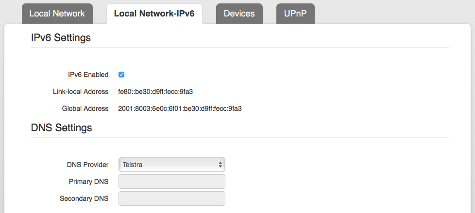The height and width of the screenshot is (213, 475).
Task: Click the DNS Provider label
Action: 87,165
